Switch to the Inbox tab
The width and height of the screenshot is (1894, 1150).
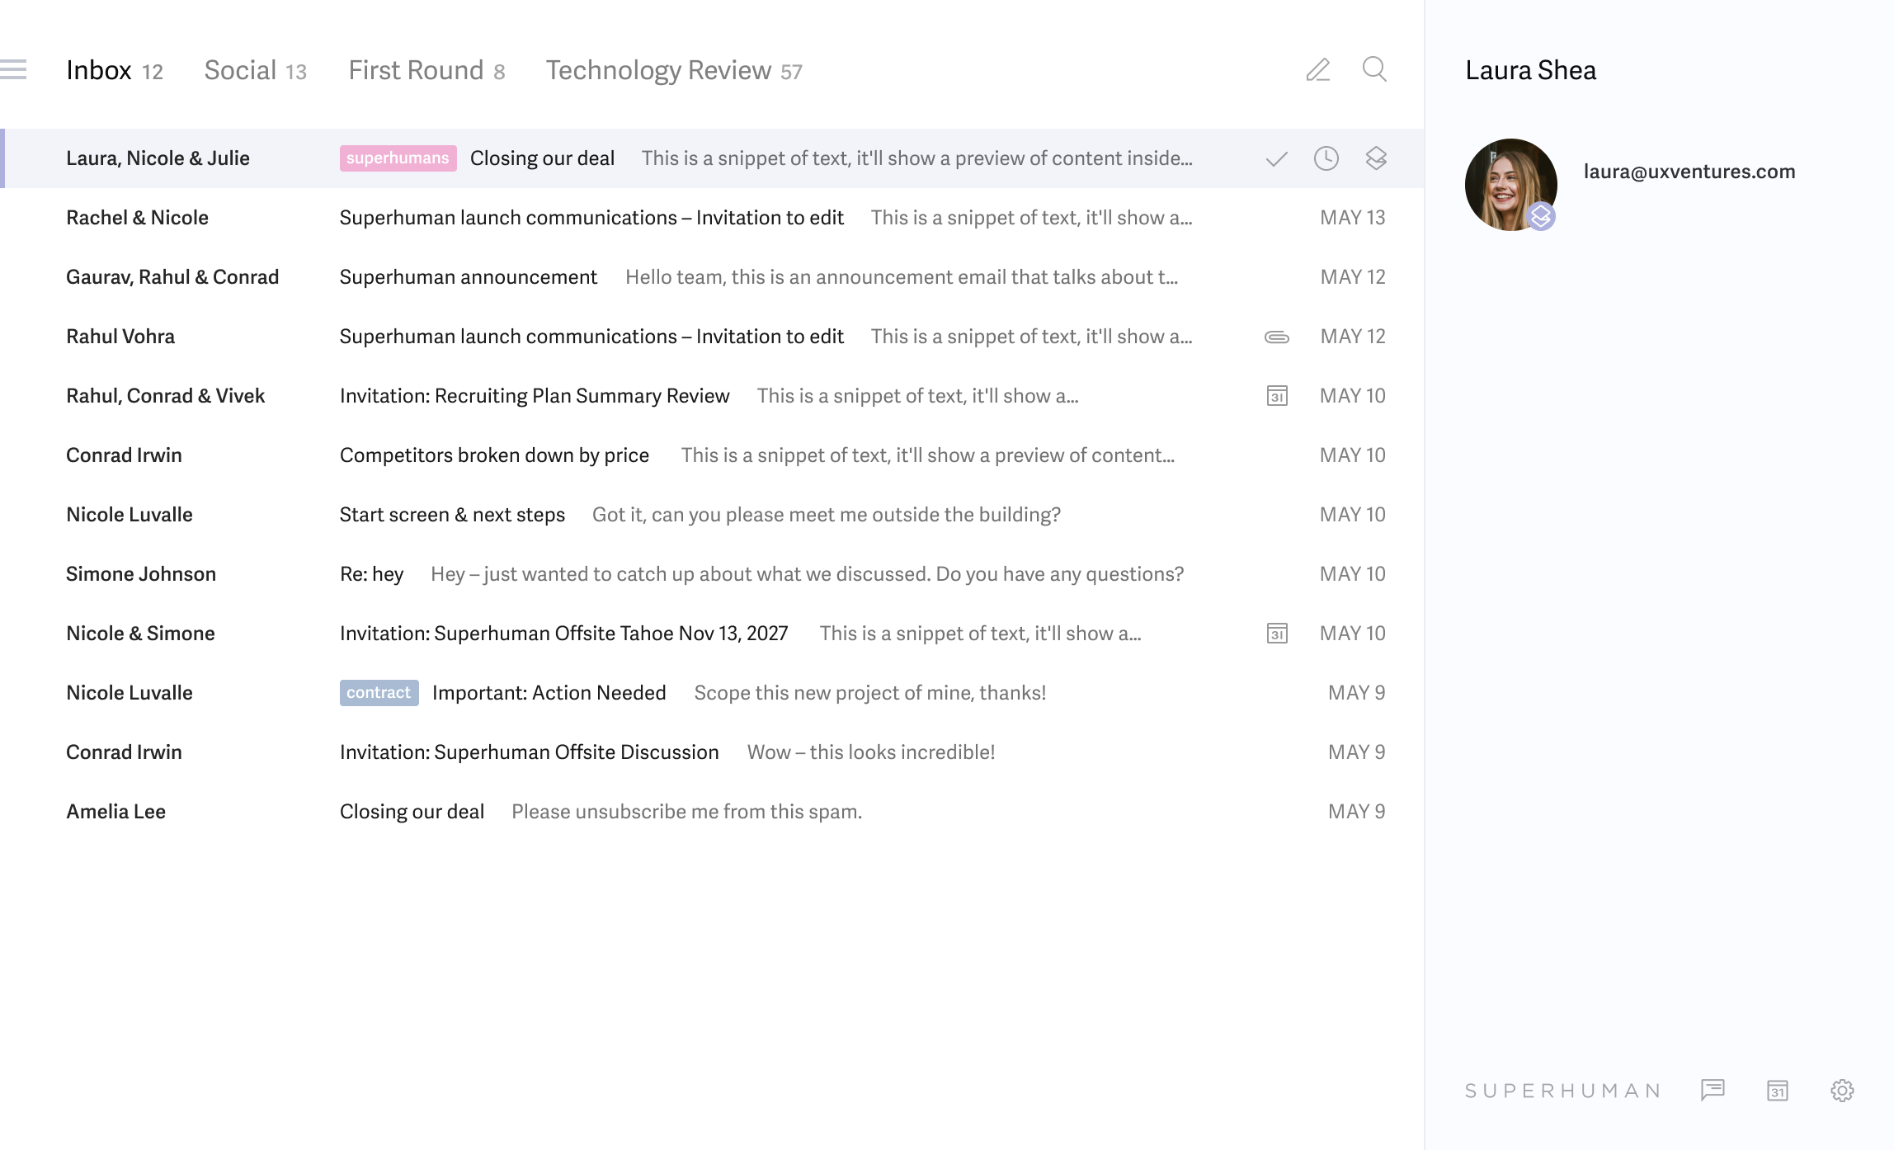pyautogui.click(x=114, y=70)
